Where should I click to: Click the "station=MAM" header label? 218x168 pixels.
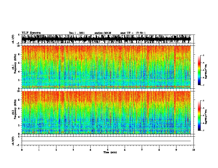point(103,33)
